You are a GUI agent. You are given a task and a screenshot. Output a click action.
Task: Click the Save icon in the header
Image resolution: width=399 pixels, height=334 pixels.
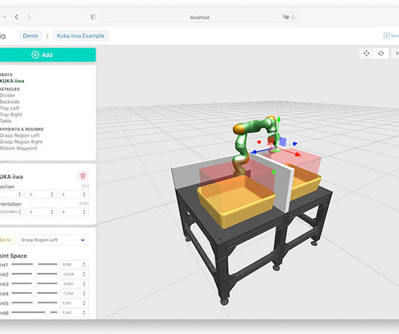386,35
